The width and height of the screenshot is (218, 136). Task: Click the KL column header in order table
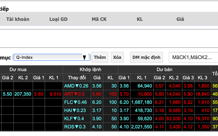click(140, 19)
